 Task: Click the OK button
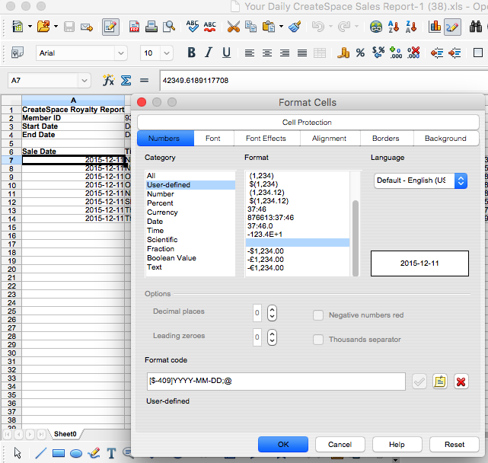[282, 444]
